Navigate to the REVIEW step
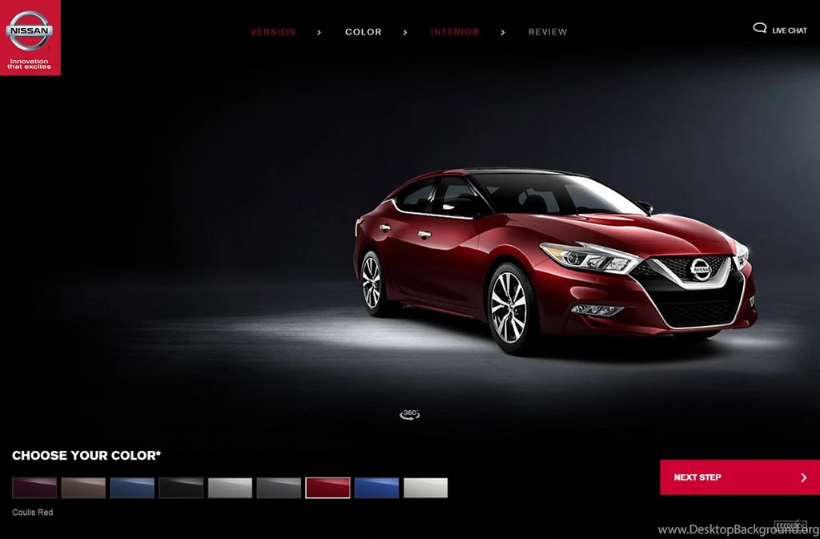The image size is (820, 539). click(x=548, y=32)
